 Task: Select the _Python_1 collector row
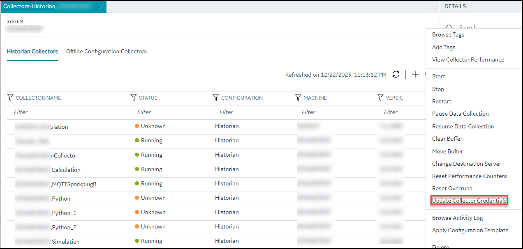(216, 212)
